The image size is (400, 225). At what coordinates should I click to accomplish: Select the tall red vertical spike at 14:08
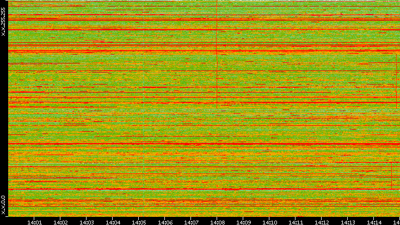point(217,54)
